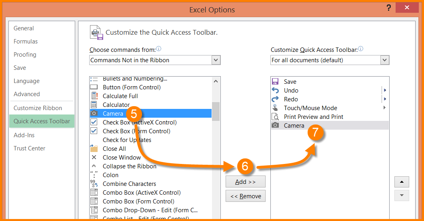
Task: Select Combo Drop-Down - Edit (Form C... entry
Action: point(151,210)
